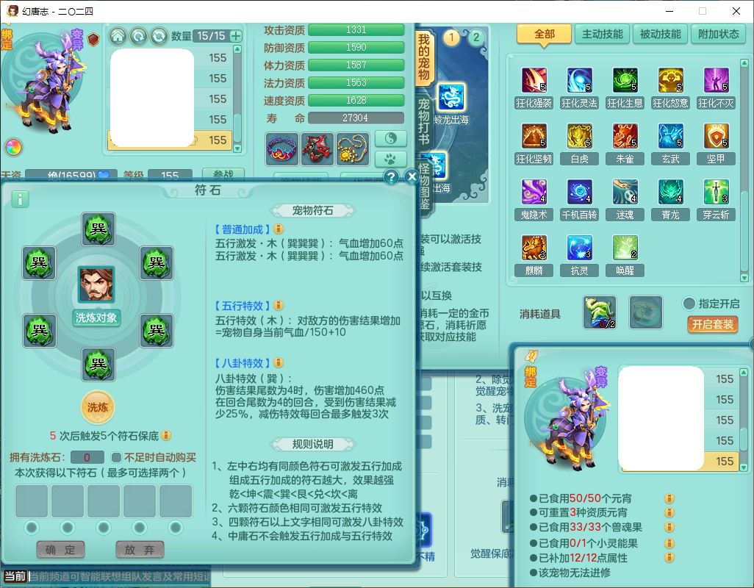
Task: Click the help question mark on 符石 panel
Action: coord(392,177)
